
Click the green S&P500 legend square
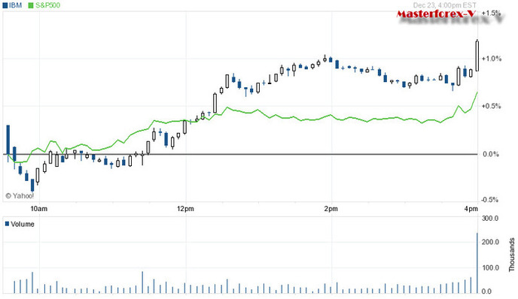31,5
